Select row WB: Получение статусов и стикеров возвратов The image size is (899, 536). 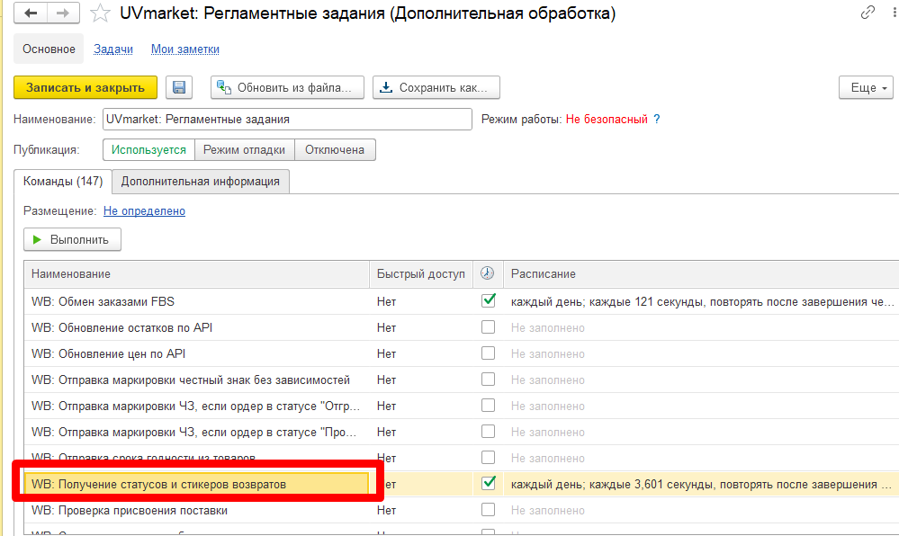[462, 484]
